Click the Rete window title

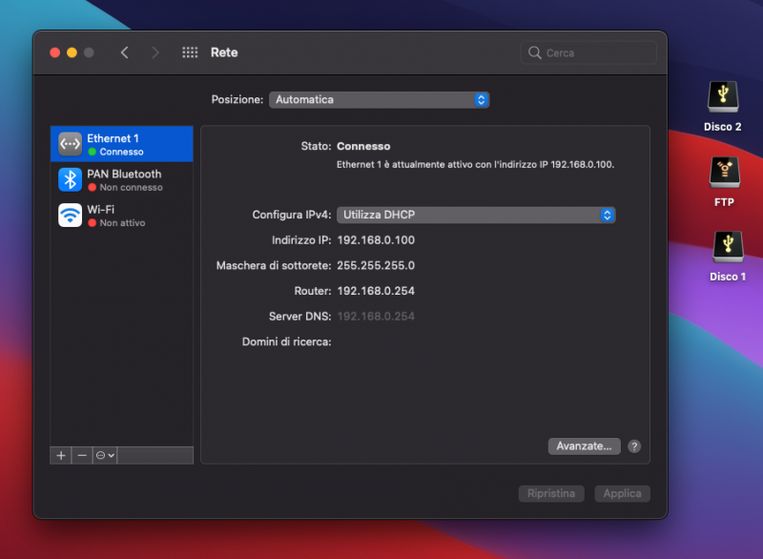tap(224, 52)
